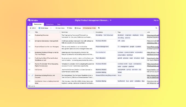Click the Fail Canvas summary cell

pos(78,71)
